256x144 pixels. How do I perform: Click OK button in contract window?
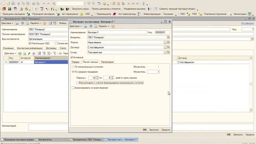coord(145,130)
